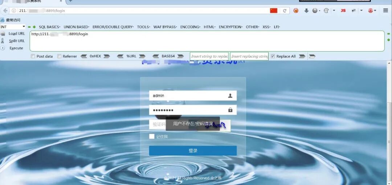
Task: Click the lock icon in password field
Action: click(230, 110)
